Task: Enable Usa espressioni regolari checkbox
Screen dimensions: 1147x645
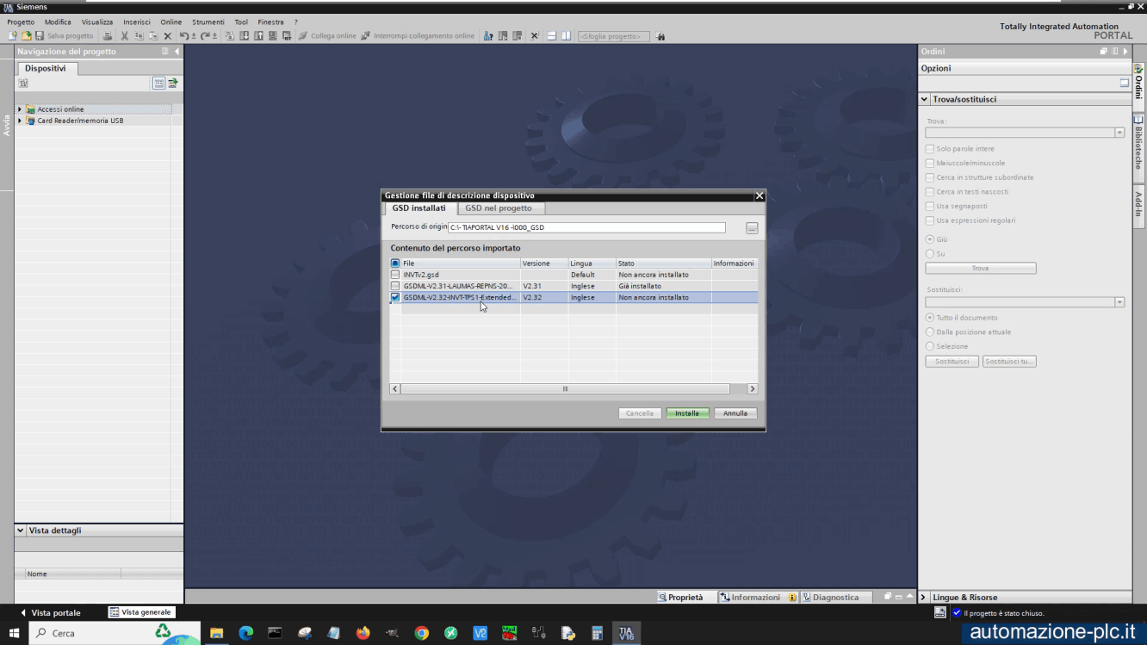Action: [x=930, y=220]
